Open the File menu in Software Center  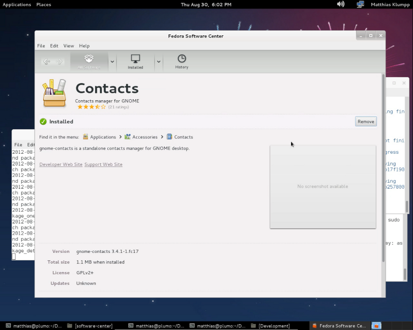pos(41,46)
